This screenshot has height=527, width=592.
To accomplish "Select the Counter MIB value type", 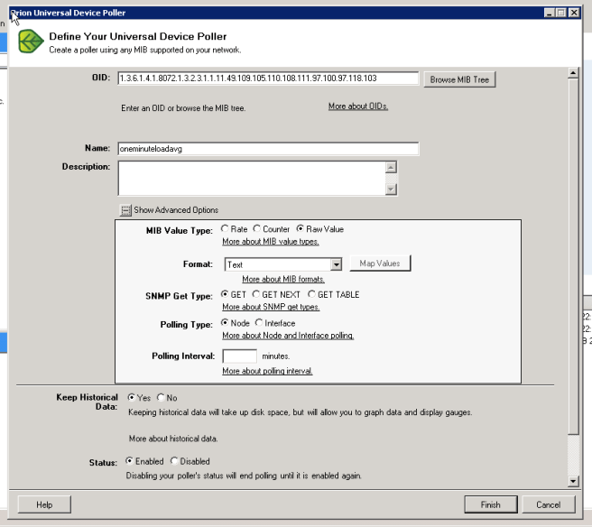I will coord(257,229).
